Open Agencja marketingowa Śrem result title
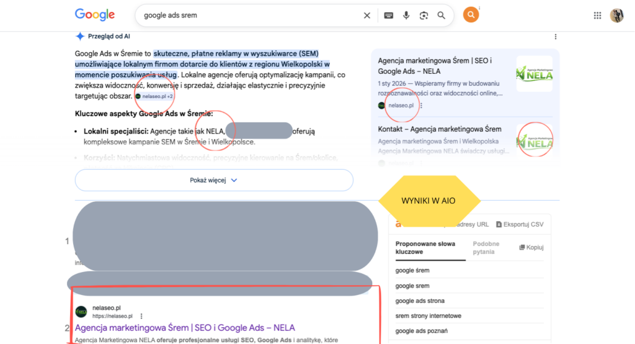Screen dimensions: 635x344 tap(185, 327)
